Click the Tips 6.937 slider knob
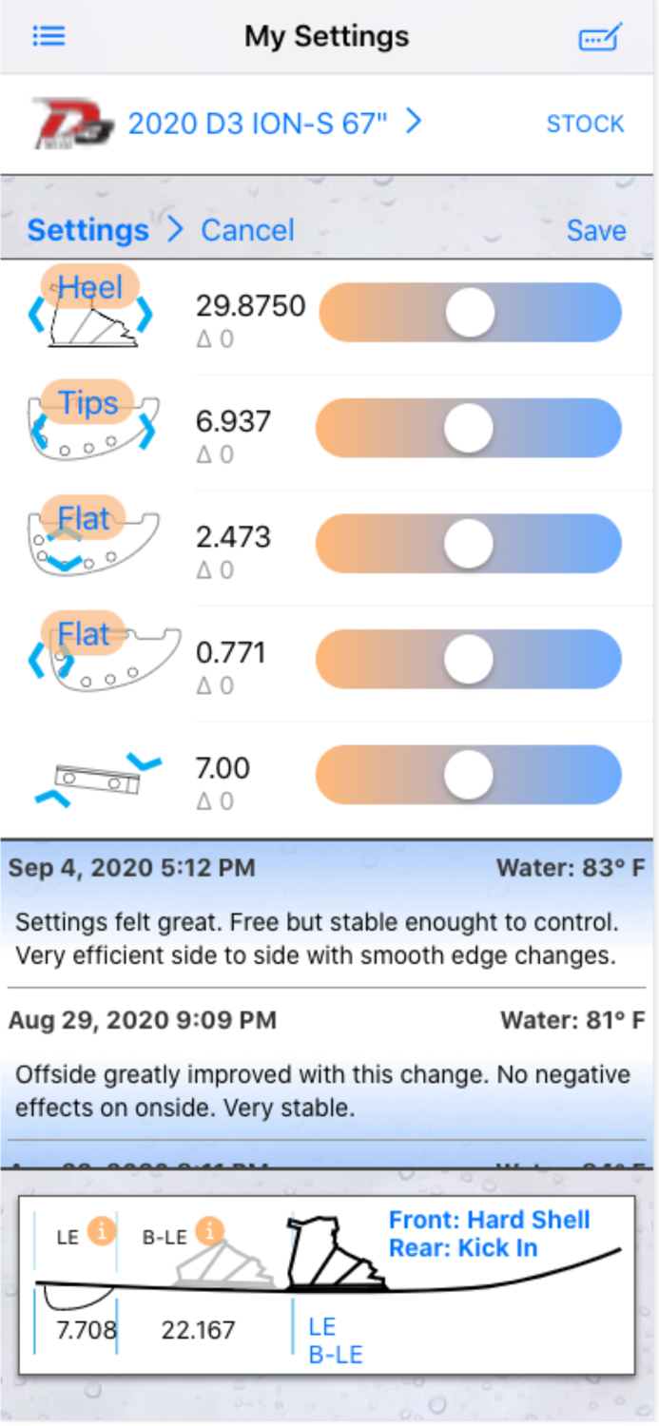 (469, 428)
